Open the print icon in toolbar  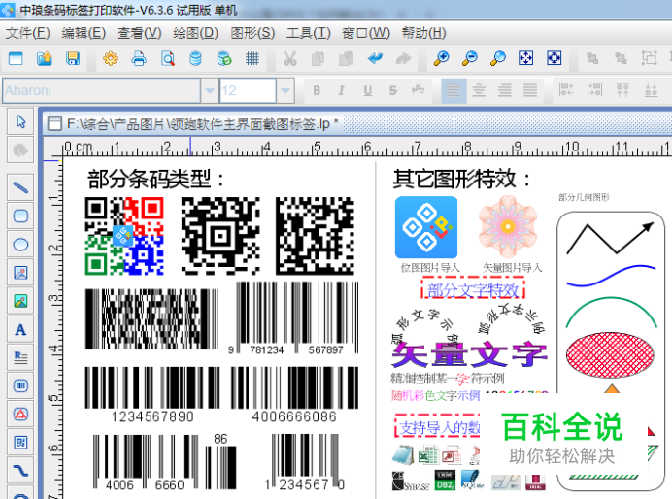[139, 59]
